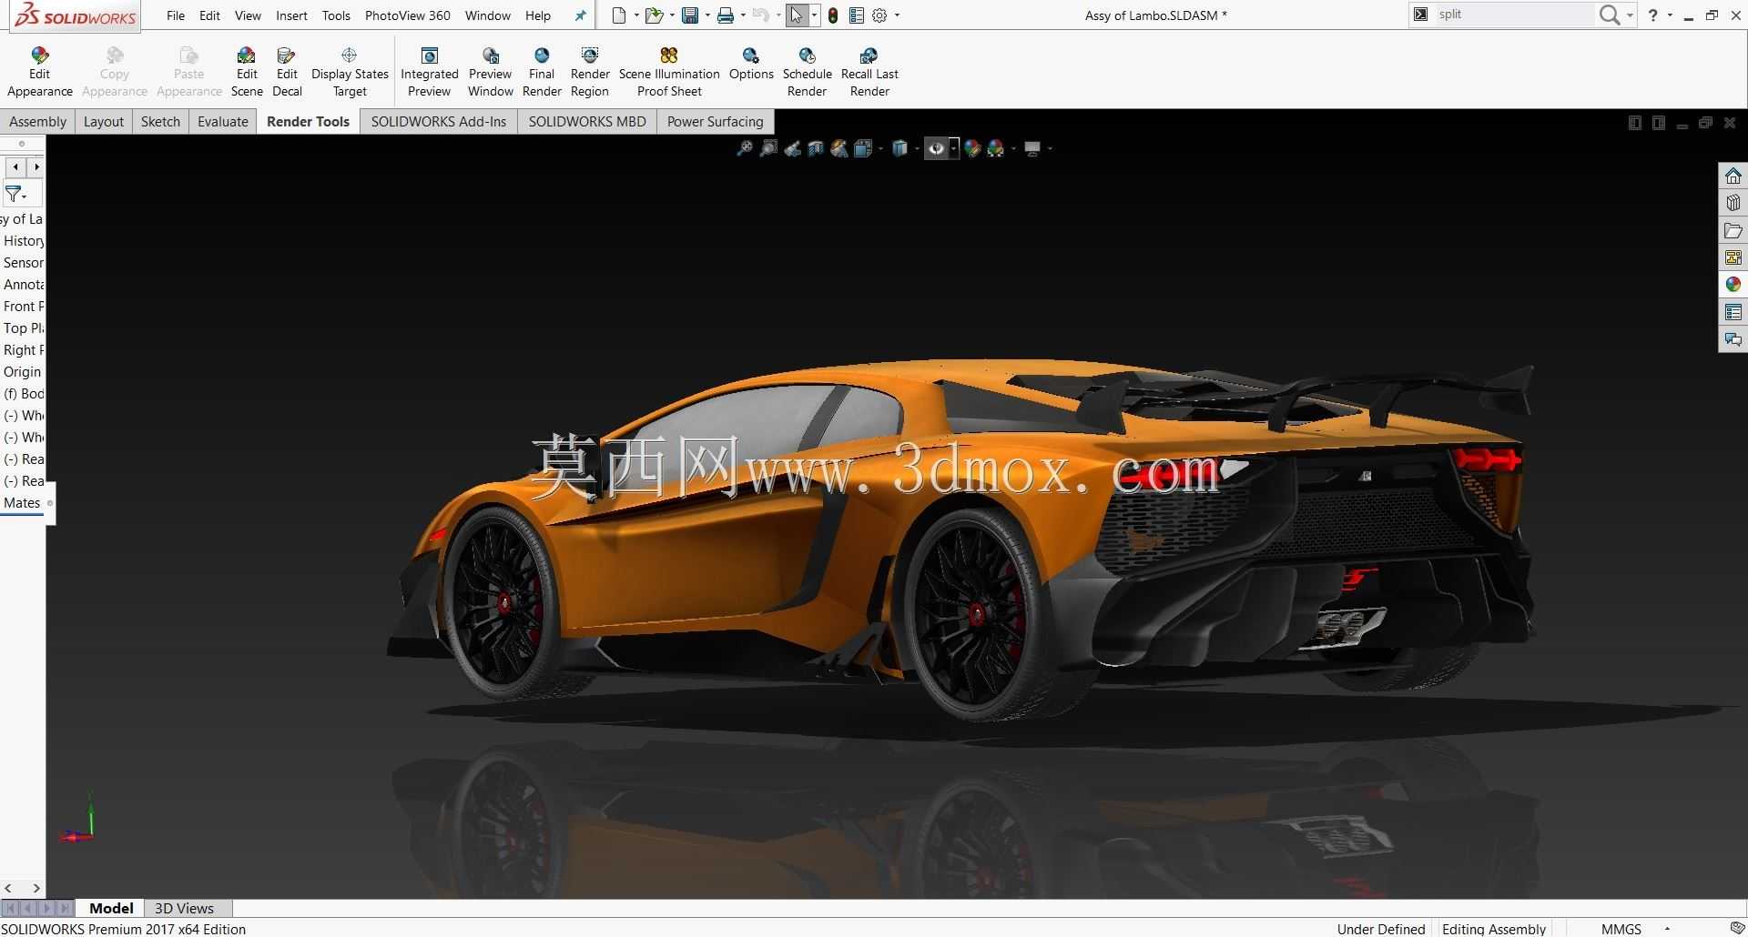Screen dimensions: 1748x937
Task: Switch to the 3D Views tab
Action: 184,908
